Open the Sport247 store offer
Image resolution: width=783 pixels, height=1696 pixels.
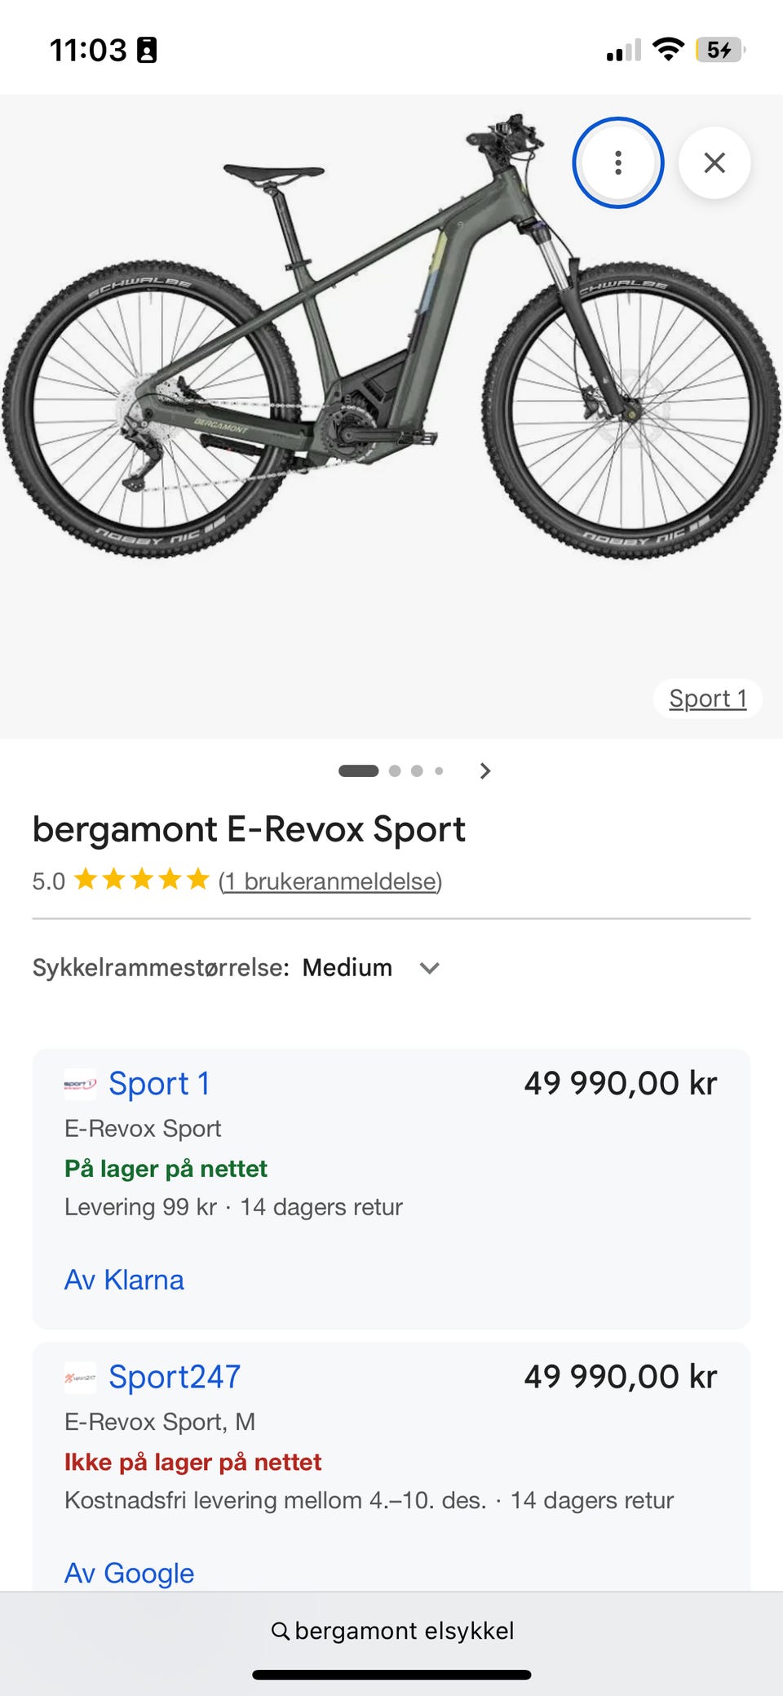point(391,1466)
